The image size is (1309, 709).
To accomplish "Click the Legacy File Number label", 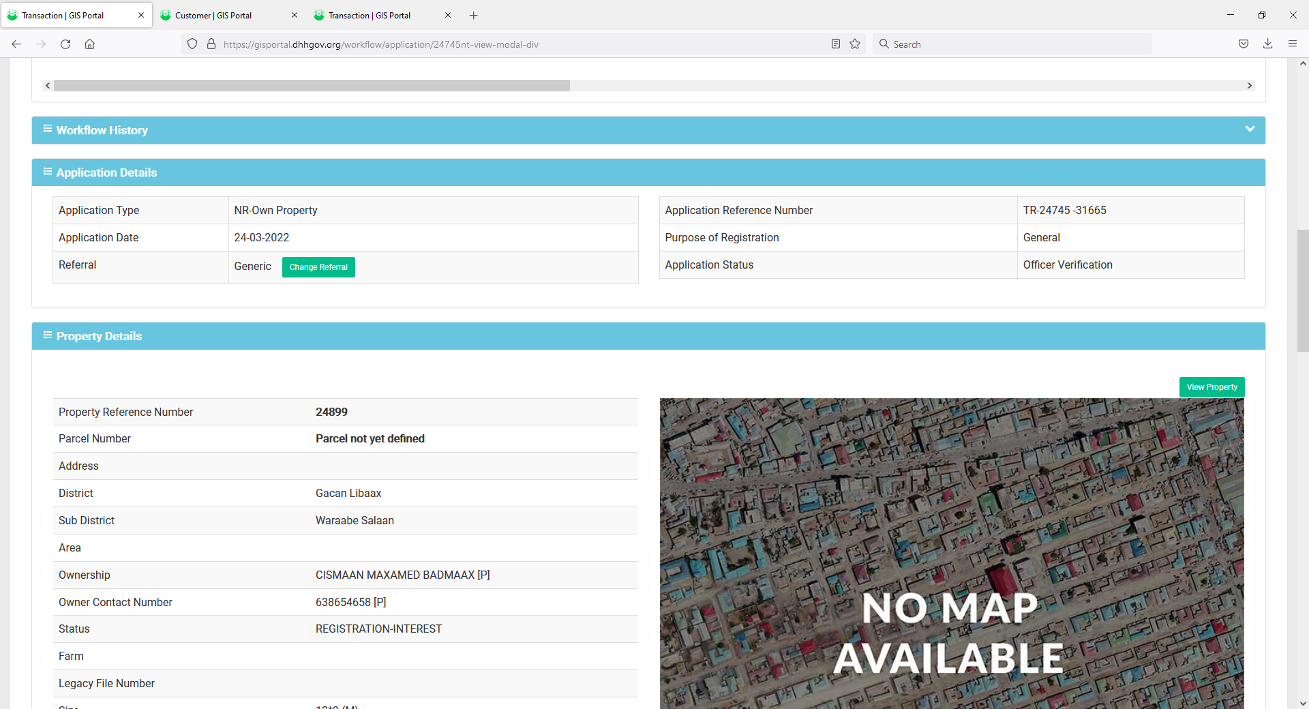I will (106, 683).
